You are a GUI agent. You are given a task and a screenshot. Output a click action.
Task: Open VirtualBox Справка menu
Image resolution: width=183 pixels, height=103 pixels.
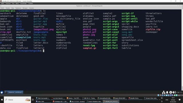(31, 3)
